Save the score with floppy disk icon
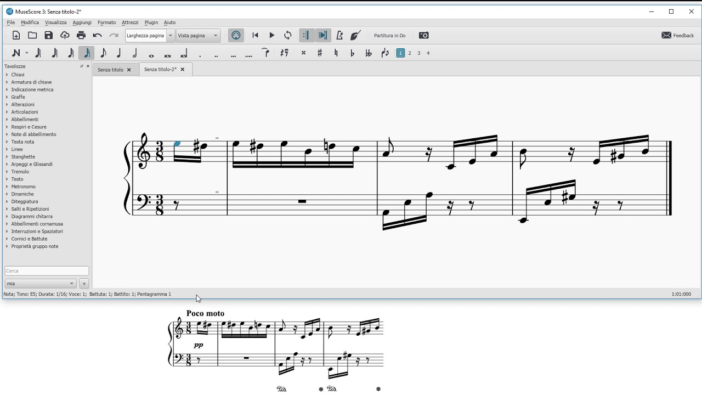 pos(49,35)
